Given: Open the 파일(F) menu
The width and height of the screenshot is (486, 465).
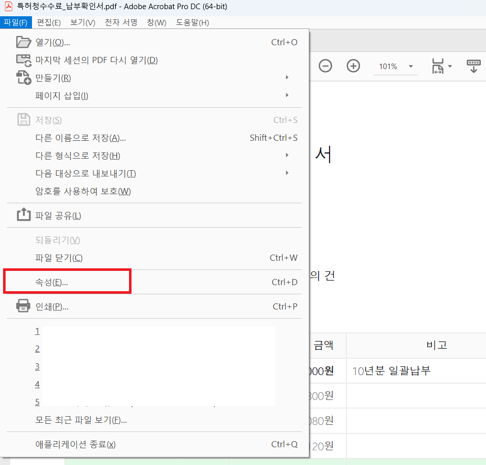Looking at the screenshot, I should click(x=16, y=23).
